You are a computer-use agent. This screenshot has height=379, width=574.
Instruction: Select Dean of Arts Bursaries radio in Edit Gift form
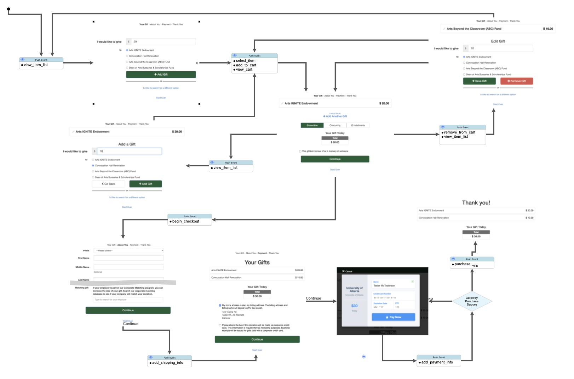coord(464,75)
